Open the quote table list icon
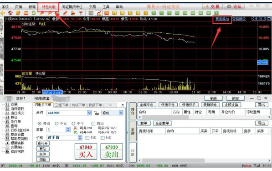 (91, 13)
